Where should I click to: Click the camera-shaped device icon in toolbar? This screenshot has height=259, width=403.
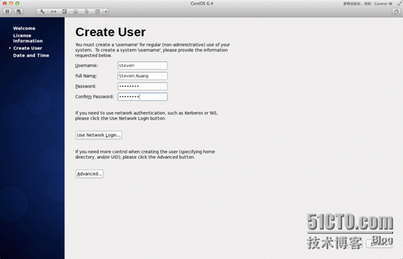click(76, 12)
